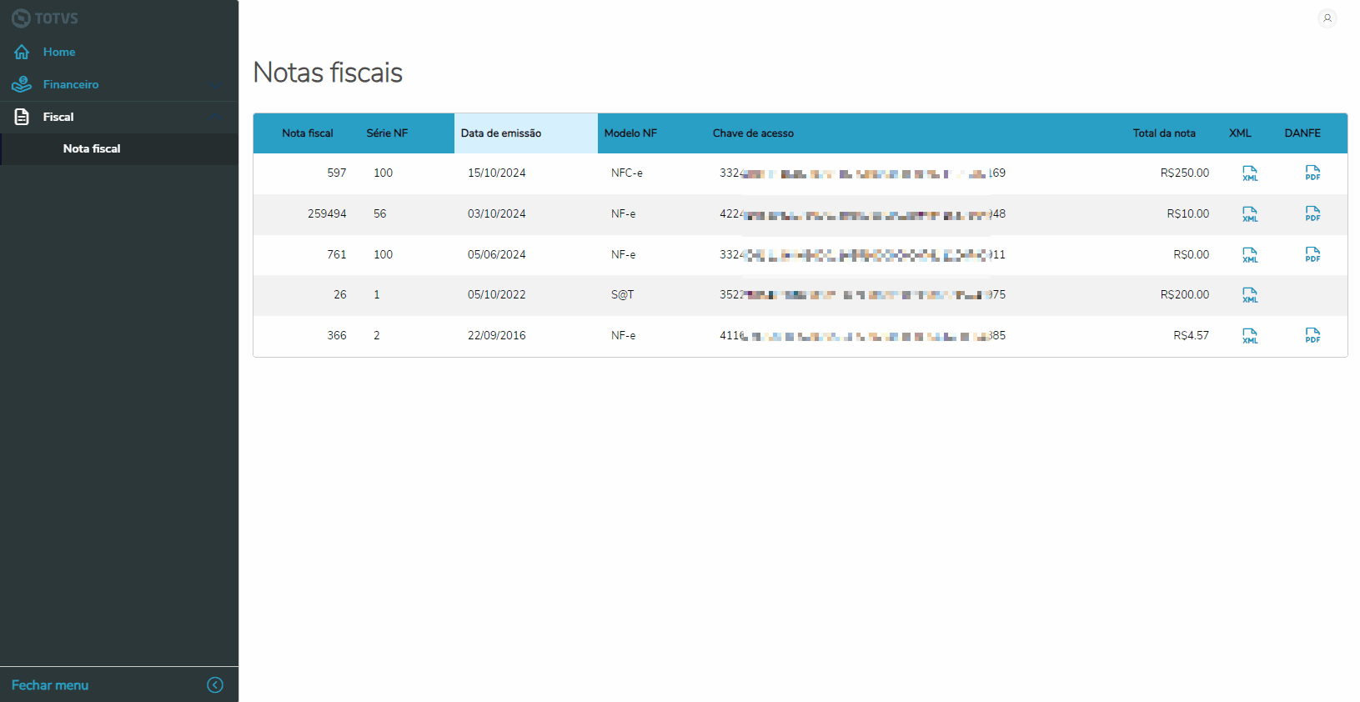Expand the Financeiro menu chevron

215,84
